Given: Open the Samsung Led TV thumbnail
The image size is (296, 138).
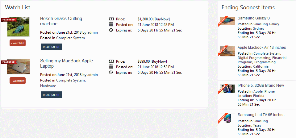Looking at the screenshot, I should (227, 119).
